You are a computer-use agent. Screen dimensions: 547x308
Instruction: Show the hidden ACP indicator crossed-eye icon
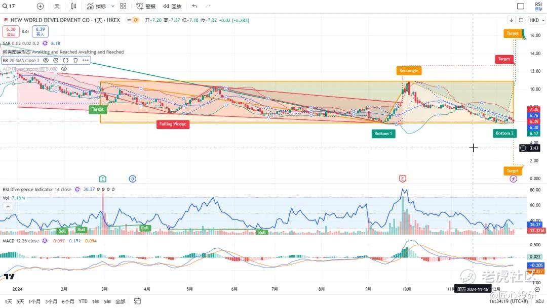64,69
